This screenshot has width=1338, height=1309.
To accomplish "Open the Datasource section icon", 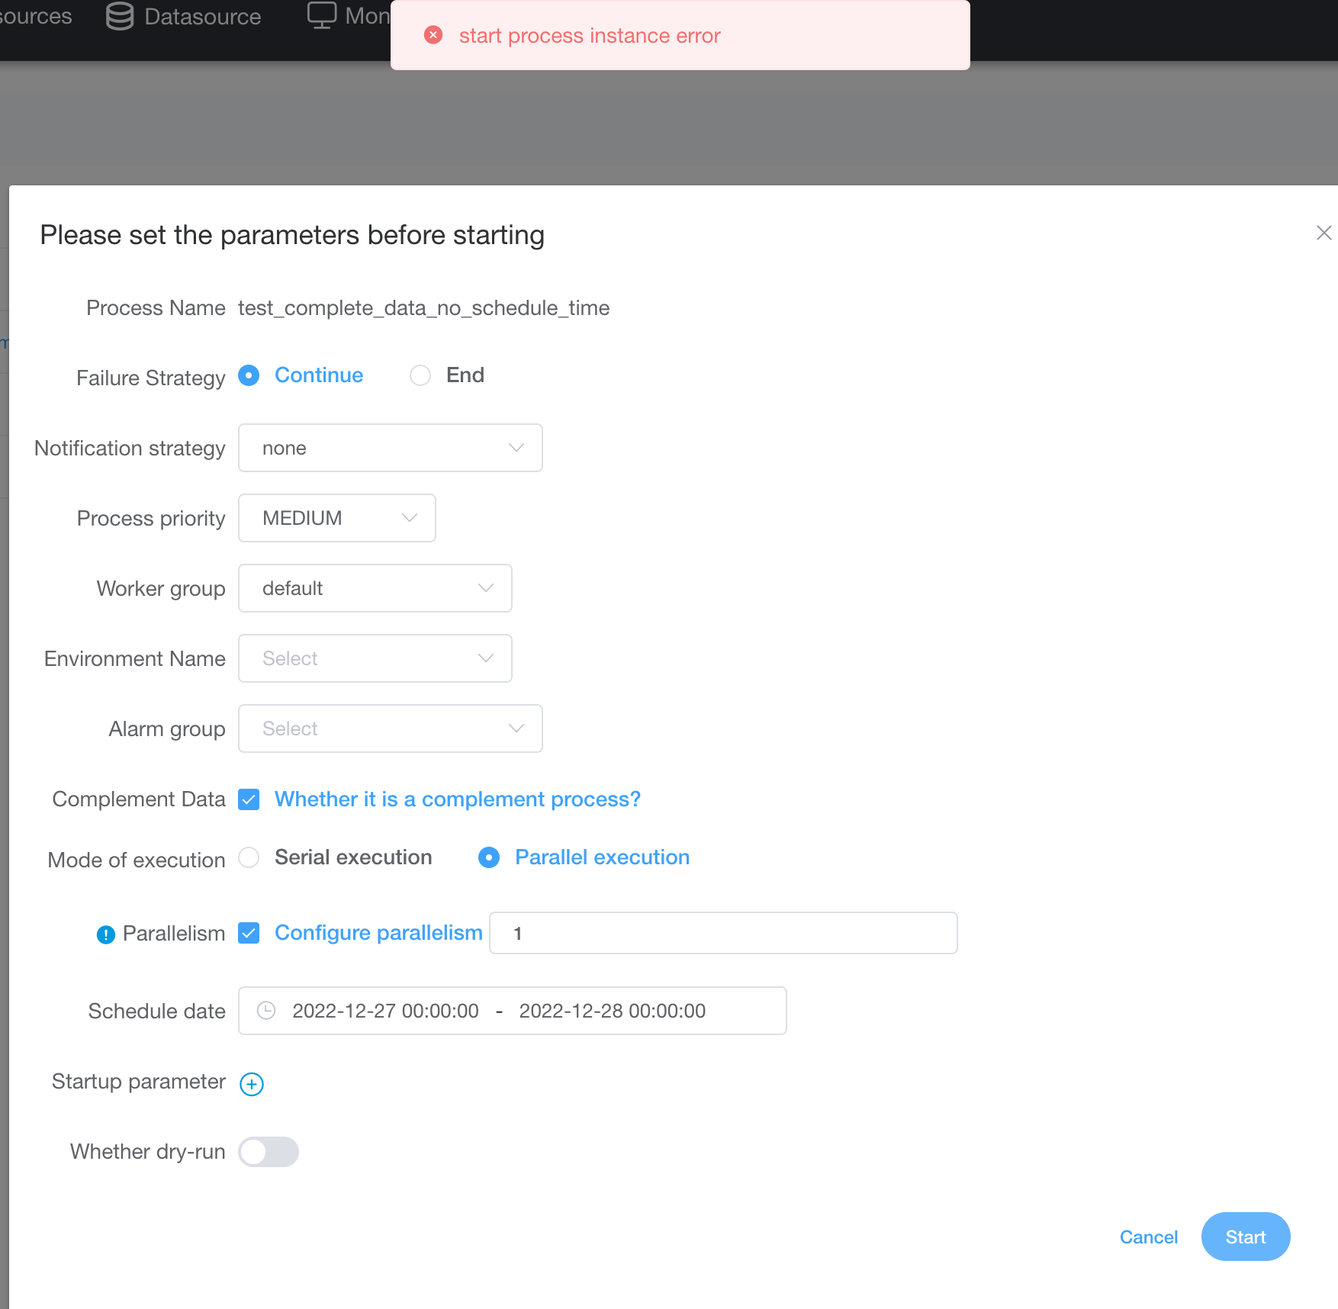I will (118, 16).
